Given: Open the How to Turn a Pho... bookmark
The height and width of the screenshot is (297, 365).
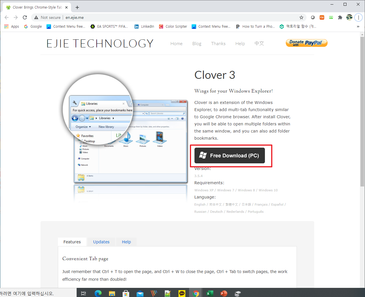Looking at the screenshot, I should [255, 27].
